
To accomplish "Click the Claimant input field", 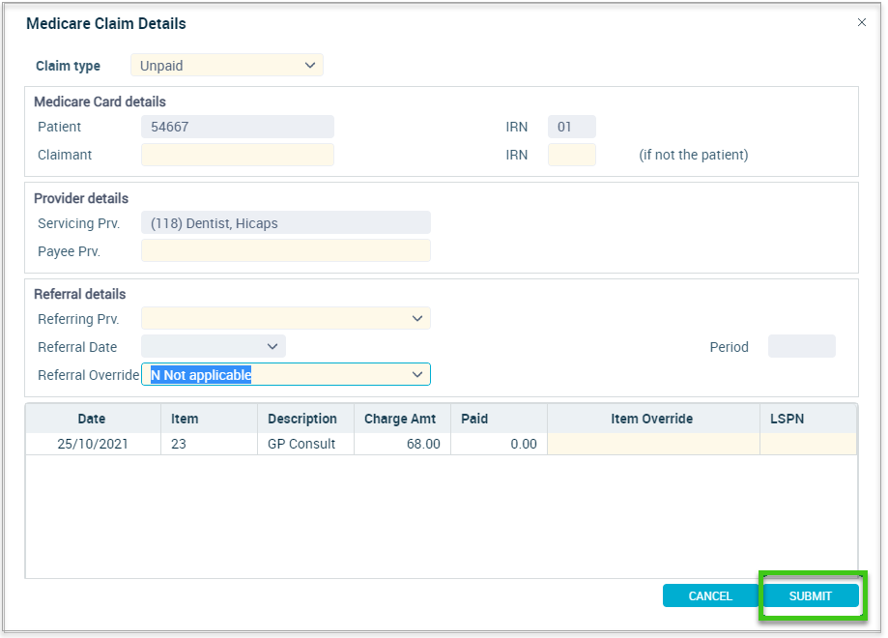I will coord(238,155).
